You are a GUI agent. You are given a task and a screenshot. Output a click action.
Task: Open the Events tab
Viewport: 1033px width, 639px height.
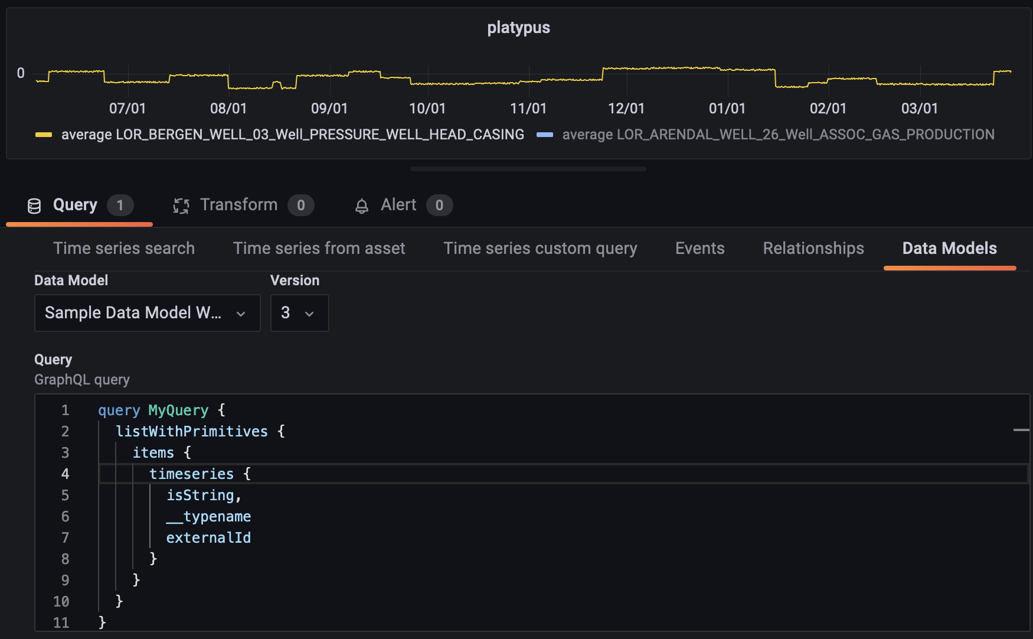(x=699, y=248)
